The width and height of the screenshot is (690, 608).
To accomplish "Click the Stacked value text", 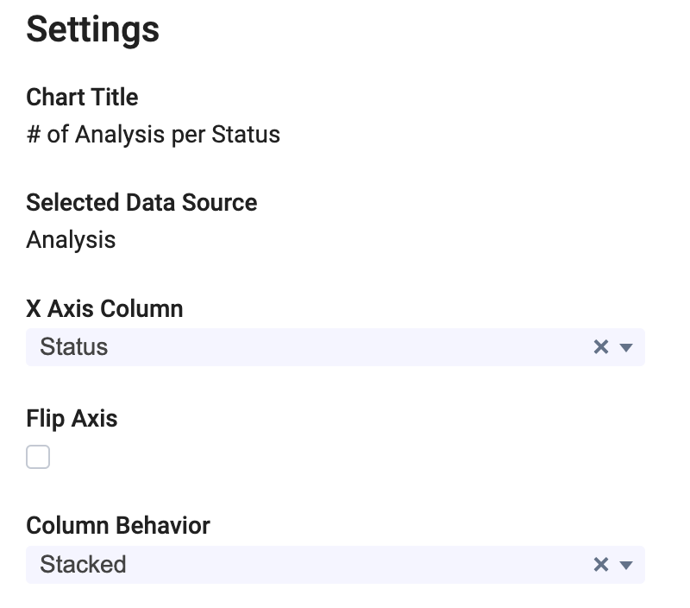I will click(x=83, y=565).
